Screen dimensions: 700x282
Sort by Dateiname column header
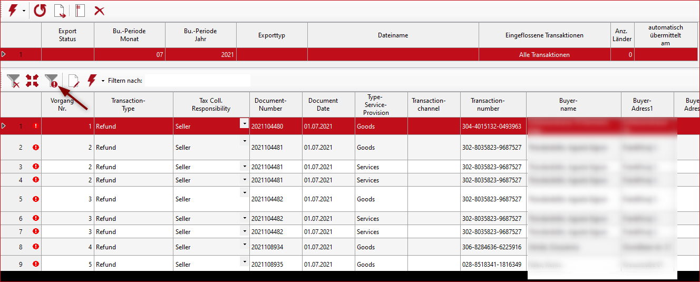click(393, 35)
